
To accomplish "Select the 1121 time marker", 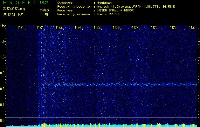I will [21, 28].
